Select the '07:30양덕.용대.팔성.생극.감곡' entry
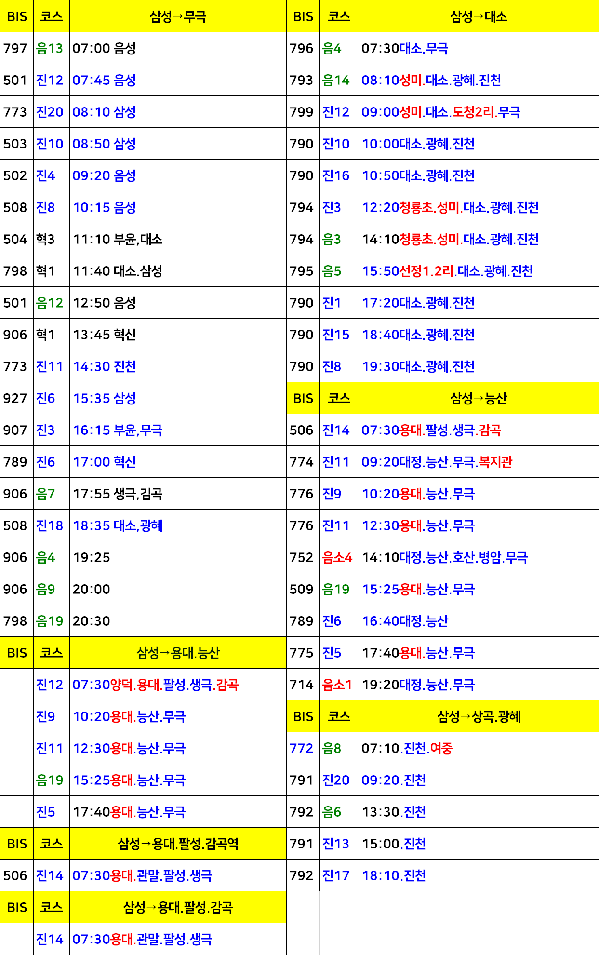The width and height of the screenshot is (599, 955). coord(178,685)
